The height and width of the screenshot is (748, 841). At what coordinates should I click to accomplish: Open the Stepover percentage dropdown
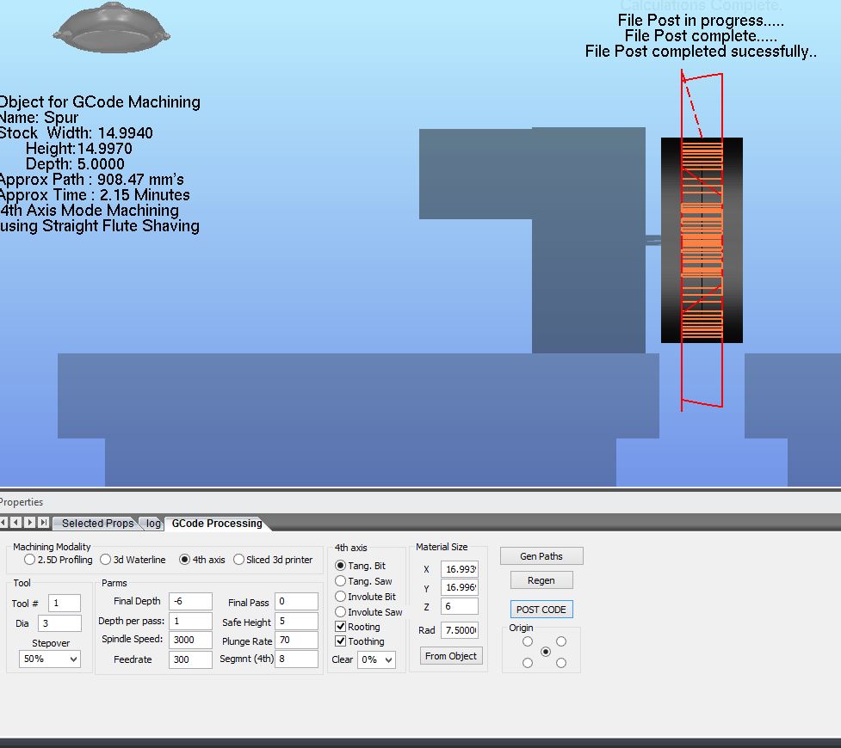coord(50,659)
